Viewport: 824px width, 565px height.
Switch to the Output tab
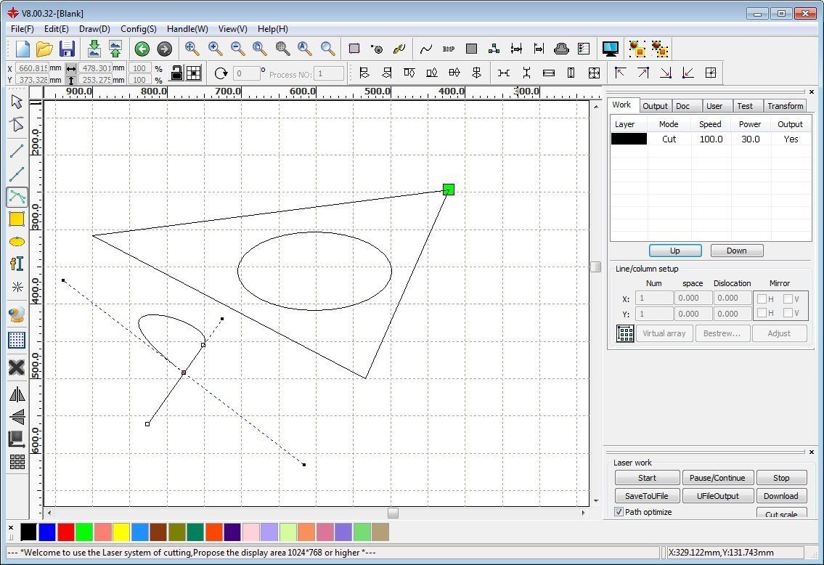655,106
